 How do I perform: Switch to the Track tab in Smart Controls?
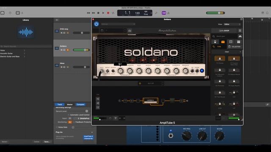pos(60,104)
